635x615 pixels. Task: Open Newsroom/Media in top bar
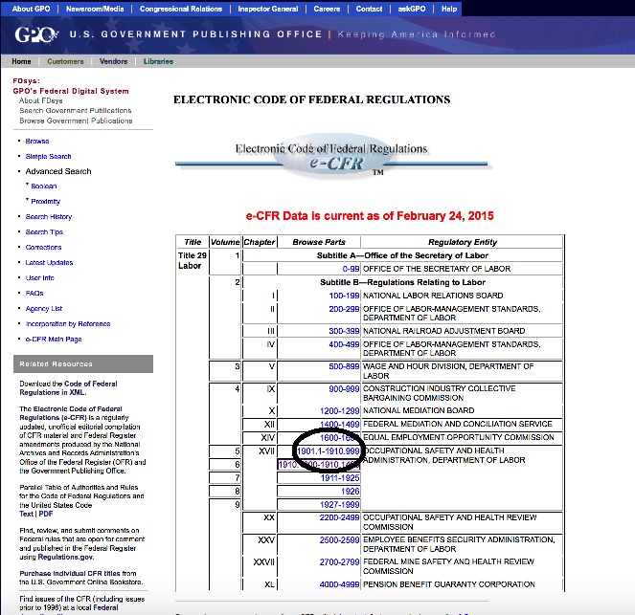95,9
